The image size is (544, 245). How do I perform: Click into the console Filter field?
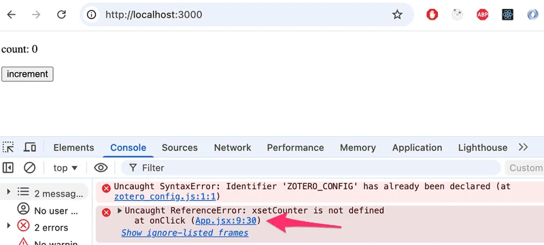[311, 168]
